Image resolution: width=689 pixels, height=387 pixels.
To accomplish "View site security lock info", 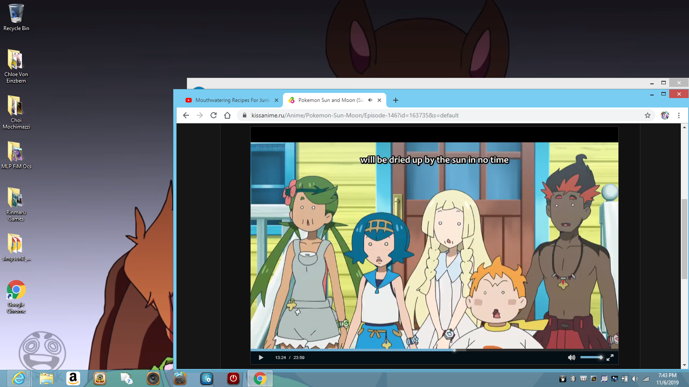I will tap(244, 115).
